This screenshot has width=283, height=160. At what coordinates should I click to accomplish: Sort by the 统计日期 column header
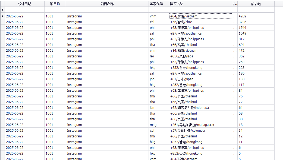[x=24, y=4]
